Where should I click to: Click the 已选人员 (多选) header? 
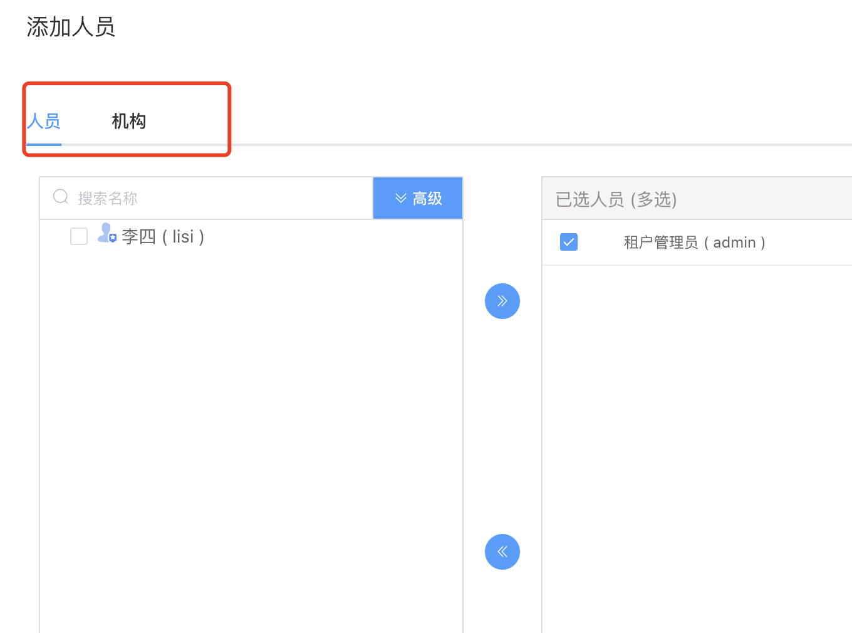point(616,199)
